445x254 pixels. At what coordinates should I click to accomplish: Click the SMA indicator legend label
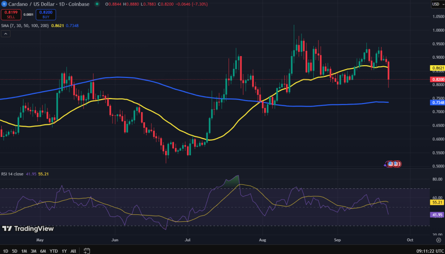pos(25,26)
